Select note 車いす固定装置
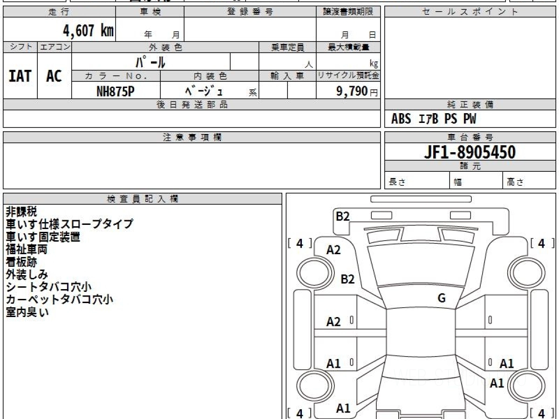The width and height of the screenshot is (559, 419). click(43, 237)
